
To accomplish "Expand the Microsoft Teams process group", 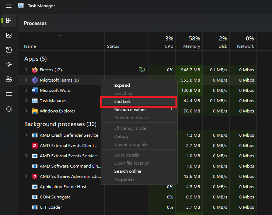I will 27,80.
